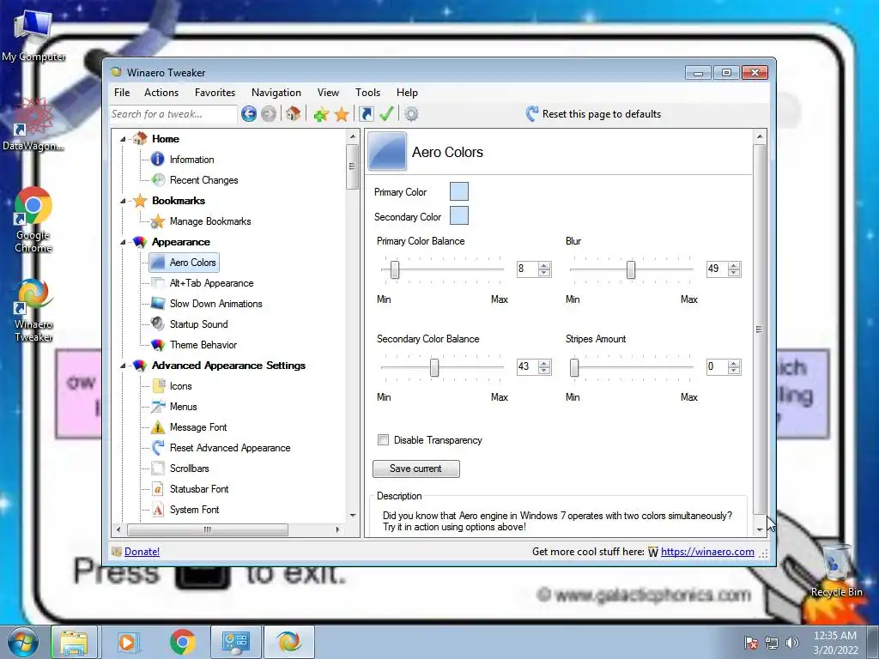Click the Theme Behavior colorful icon
This screenshot has width=879, height=659.
tap(158, 345)
